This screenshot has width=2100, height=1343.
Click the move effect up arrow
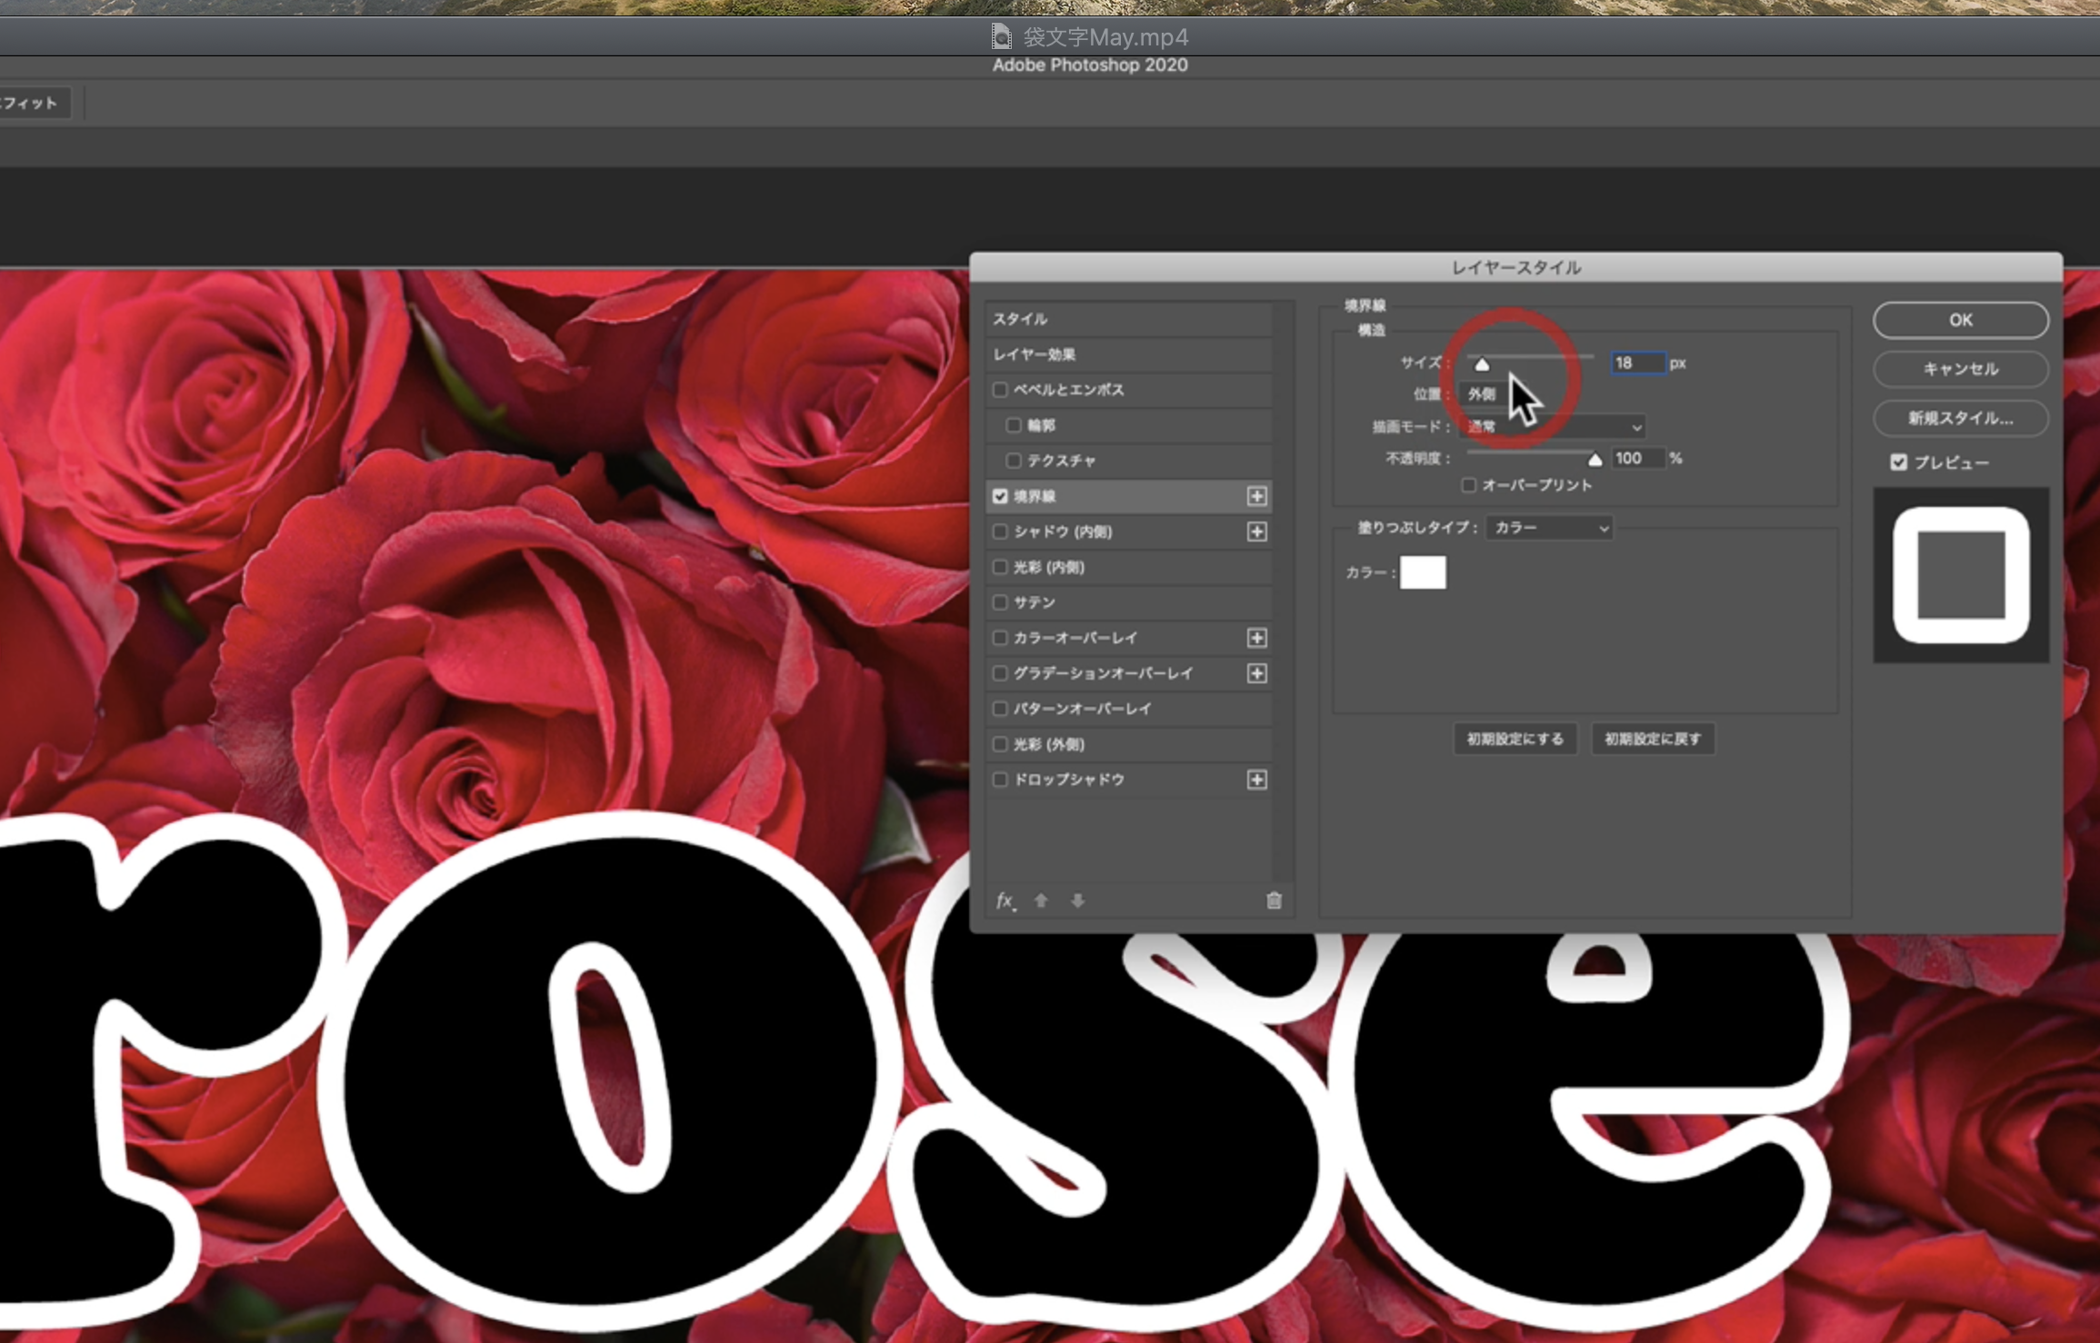click(1041, 900)
